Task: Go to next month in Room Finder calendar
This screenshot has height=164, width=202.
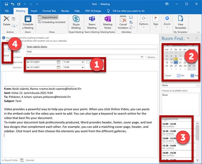Action: tap(193, 46)
